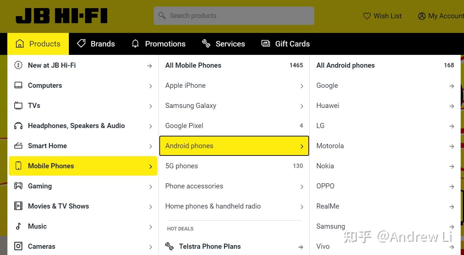Expand the Gaming category chevron
The width and height of the screenshot is (464, 255).
(151, 187)
